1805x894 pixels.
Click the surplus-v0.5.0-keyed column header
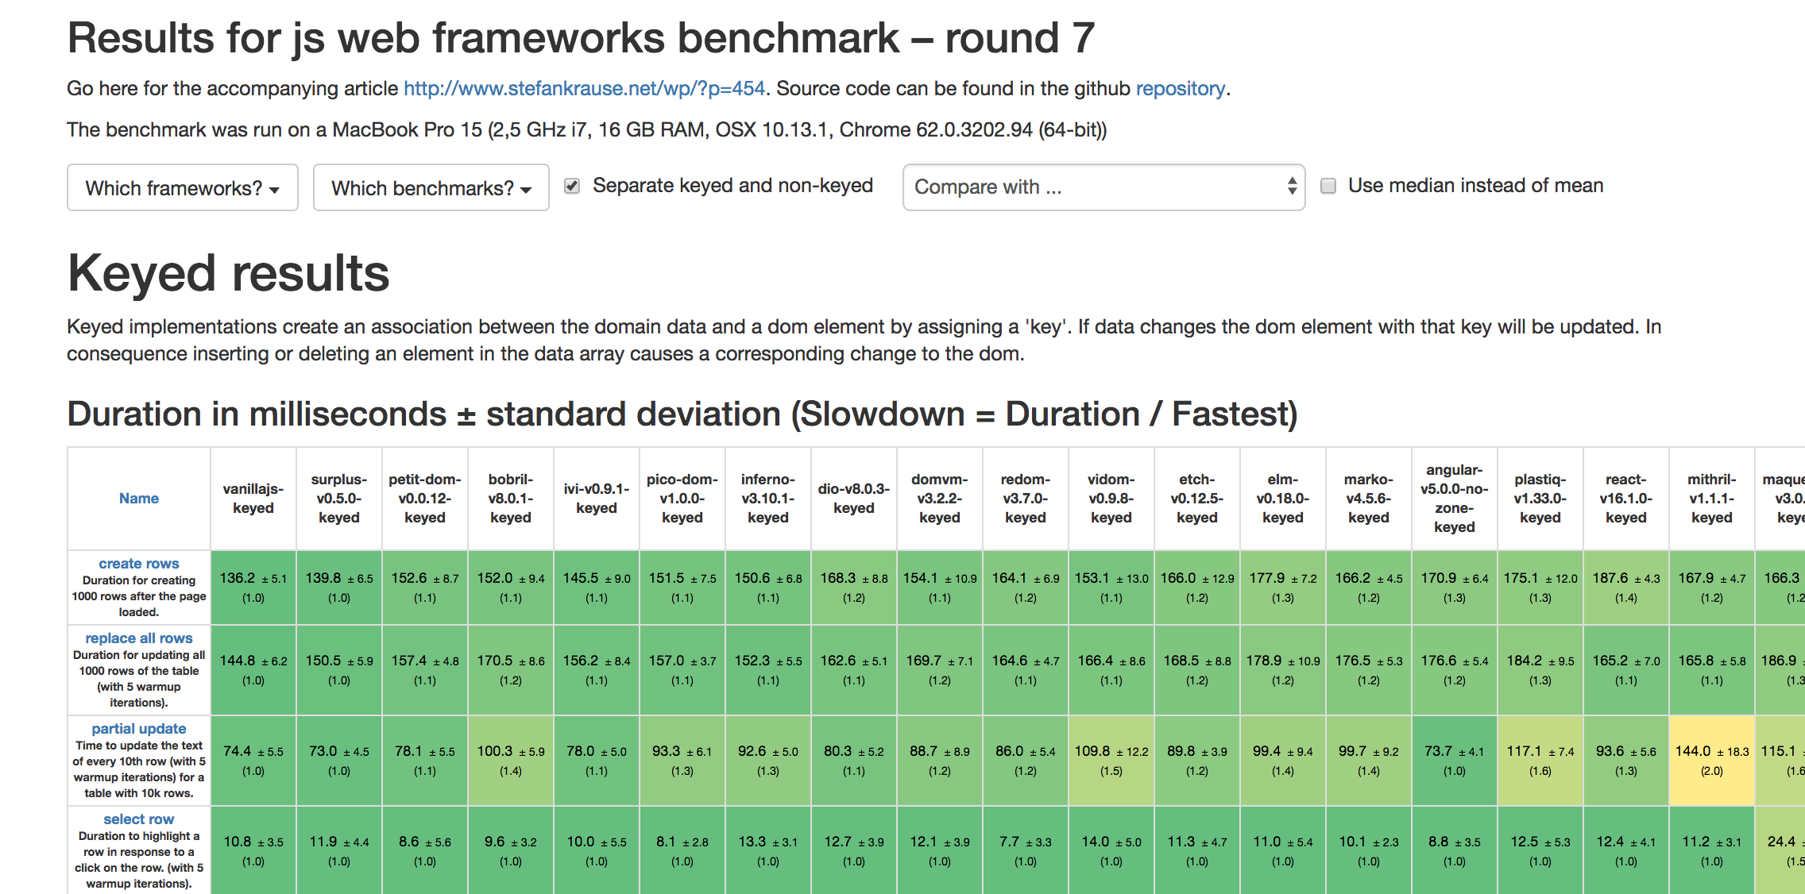[x=339, y=499]
